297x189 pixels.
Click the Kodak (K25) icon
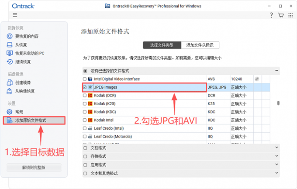[x=90, y=103]
